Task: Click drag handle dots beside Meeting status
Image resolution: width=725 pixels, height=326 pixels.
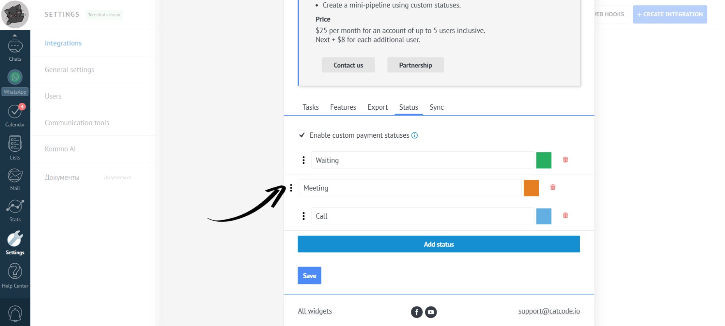Action: pos(291,188)
